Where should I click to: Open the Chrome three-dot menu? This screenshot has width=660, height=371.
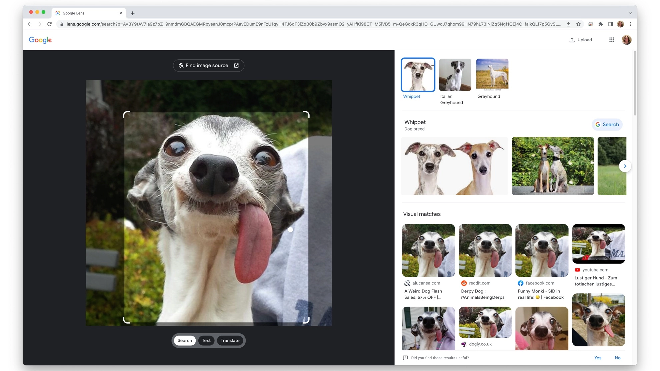click(630, 24)
